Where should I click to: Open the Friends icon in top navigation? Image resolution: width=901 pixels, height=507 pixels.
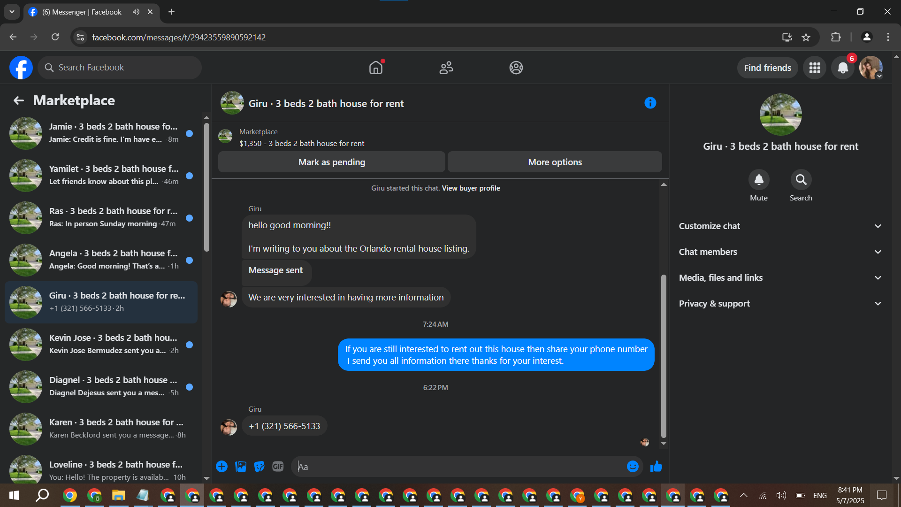(446, 68)
